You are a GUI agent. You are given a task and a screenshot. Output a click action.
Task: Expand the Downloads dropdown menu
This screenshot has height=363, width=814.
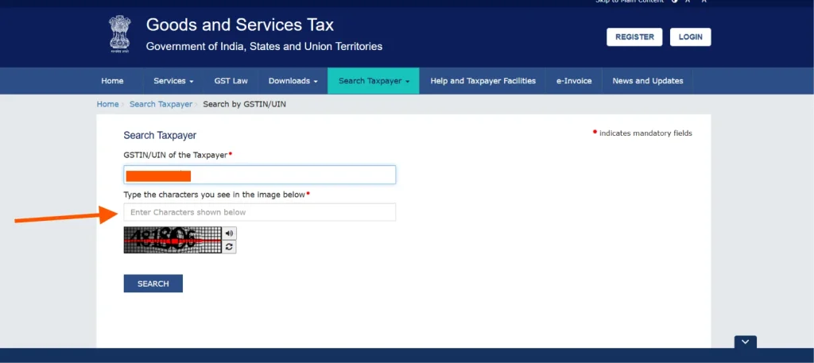click(x=293, y=81)
